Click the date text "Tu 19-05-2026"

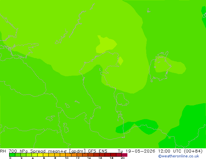(136, 151)
